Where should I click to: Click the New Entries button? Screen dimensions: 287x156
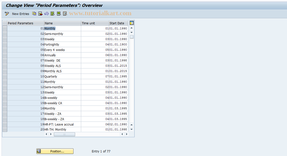(21, 14)
